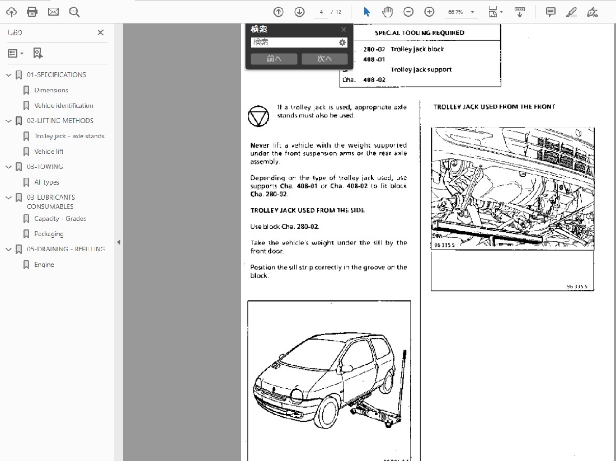Open search settings gear icon
This screenshot has width=616, height=461.
342,43
